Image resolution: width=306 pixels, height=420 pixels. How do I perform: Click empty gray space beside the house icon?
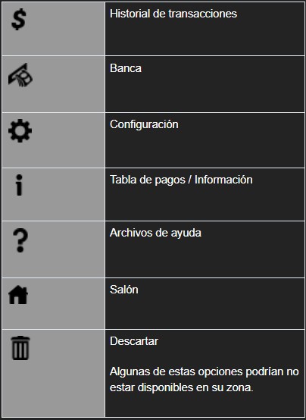[x=68, y=303]
